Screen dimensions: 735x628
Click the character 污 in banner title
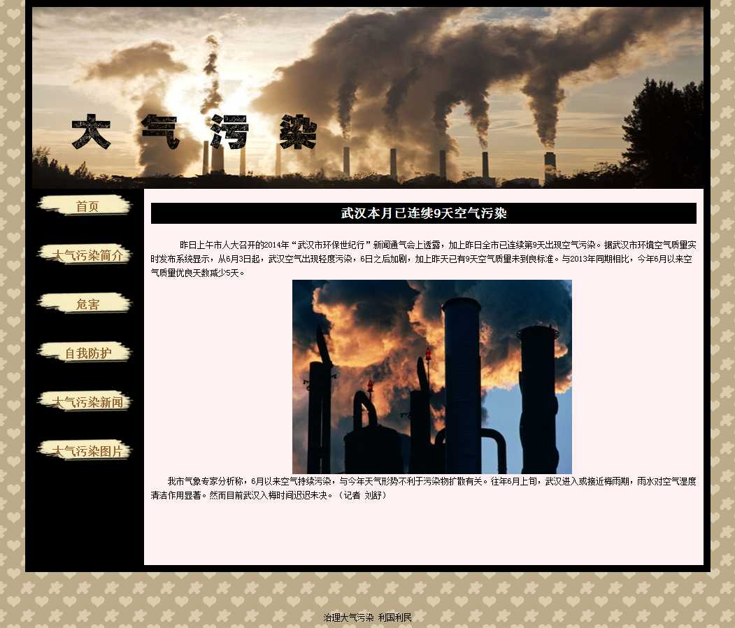229,131
